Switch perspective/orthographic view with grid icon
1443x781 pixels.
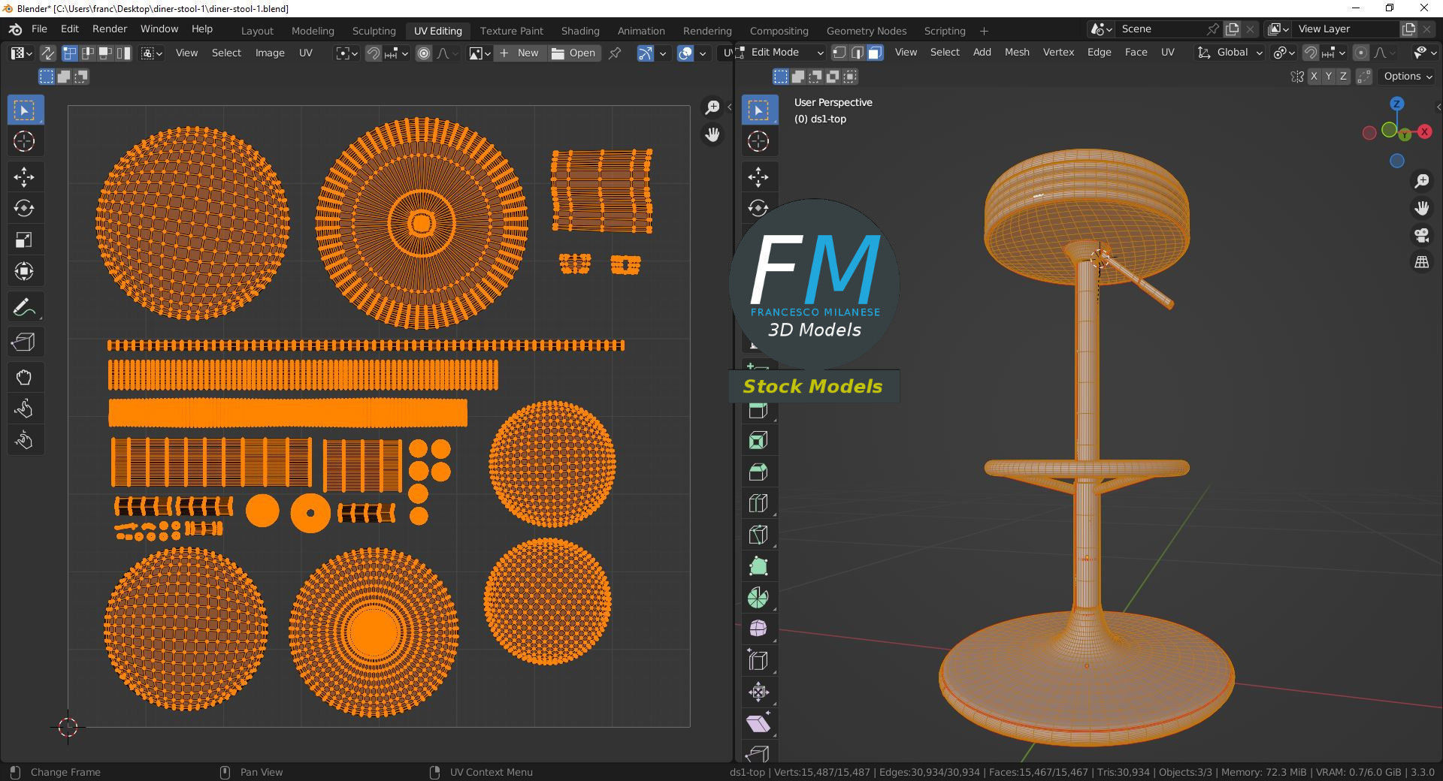1422,262
